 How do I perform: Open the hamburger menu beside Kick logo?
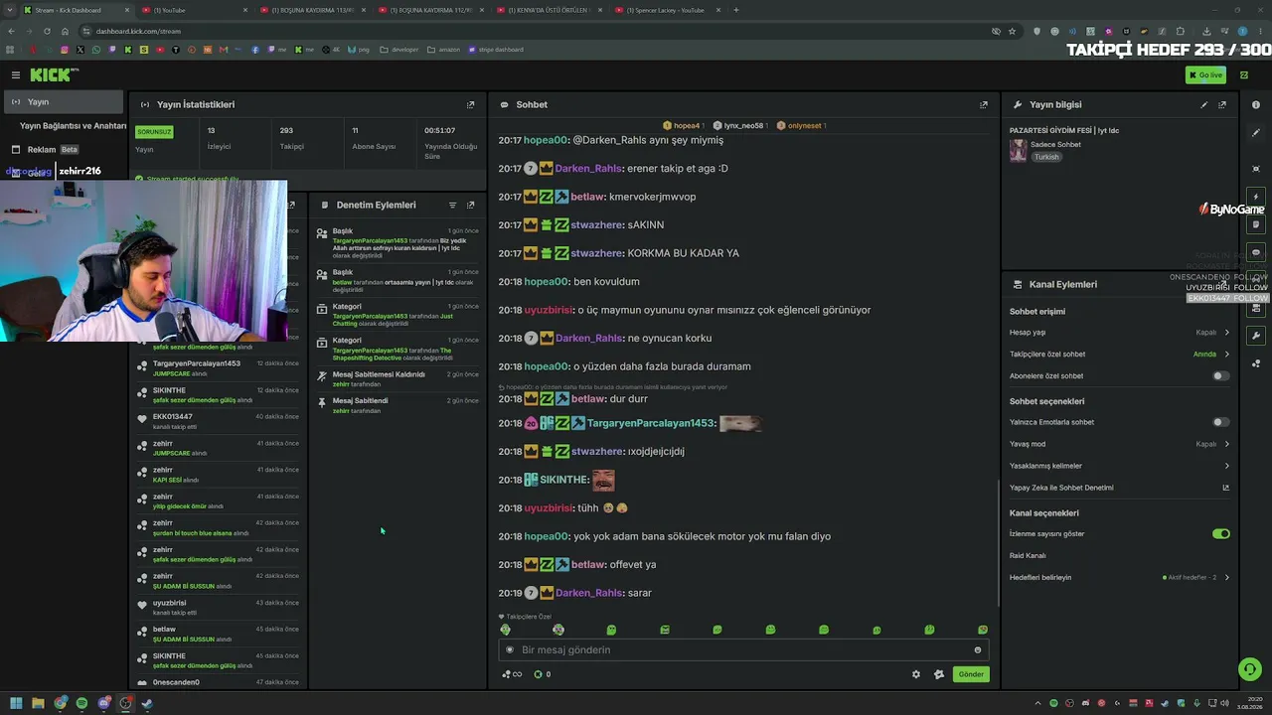(x=16, y=74)
